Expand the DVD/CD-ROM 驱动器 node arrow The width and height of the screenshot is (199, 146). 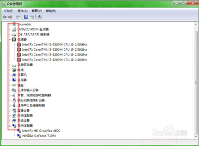10,30
